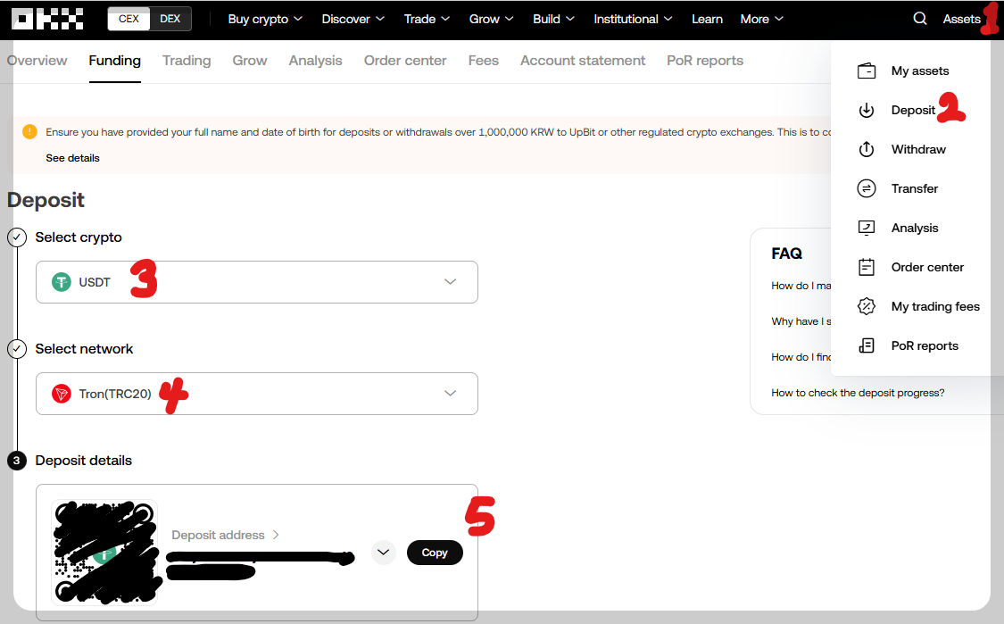The height and width of the screenshot is (624, 1004).
Task: Select PoR reports in Assets dropdown
Action: 925,346
